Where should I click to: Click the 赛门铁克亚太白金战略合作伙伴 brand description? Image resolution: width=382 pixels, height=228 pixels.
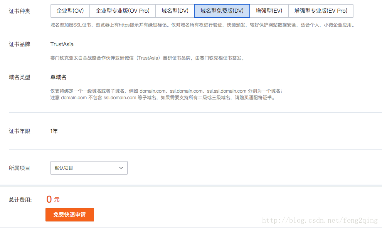148,58
